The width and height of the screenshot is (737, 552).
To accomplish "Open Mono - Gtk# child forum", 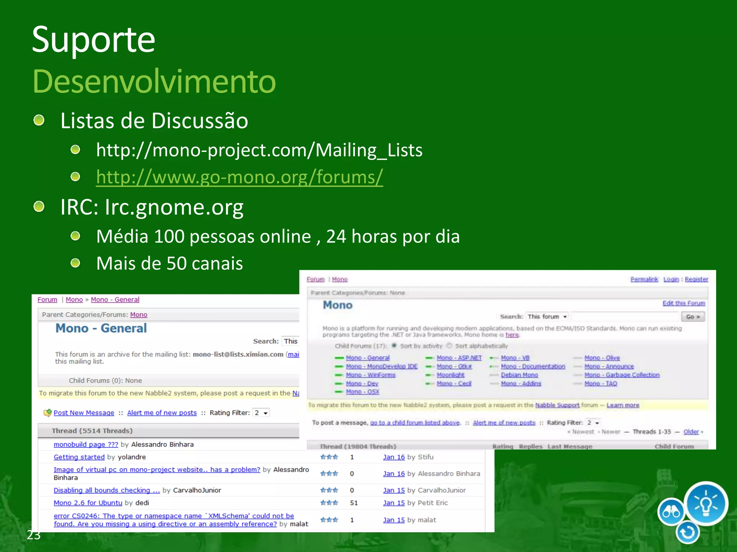I will coord(454,366).
